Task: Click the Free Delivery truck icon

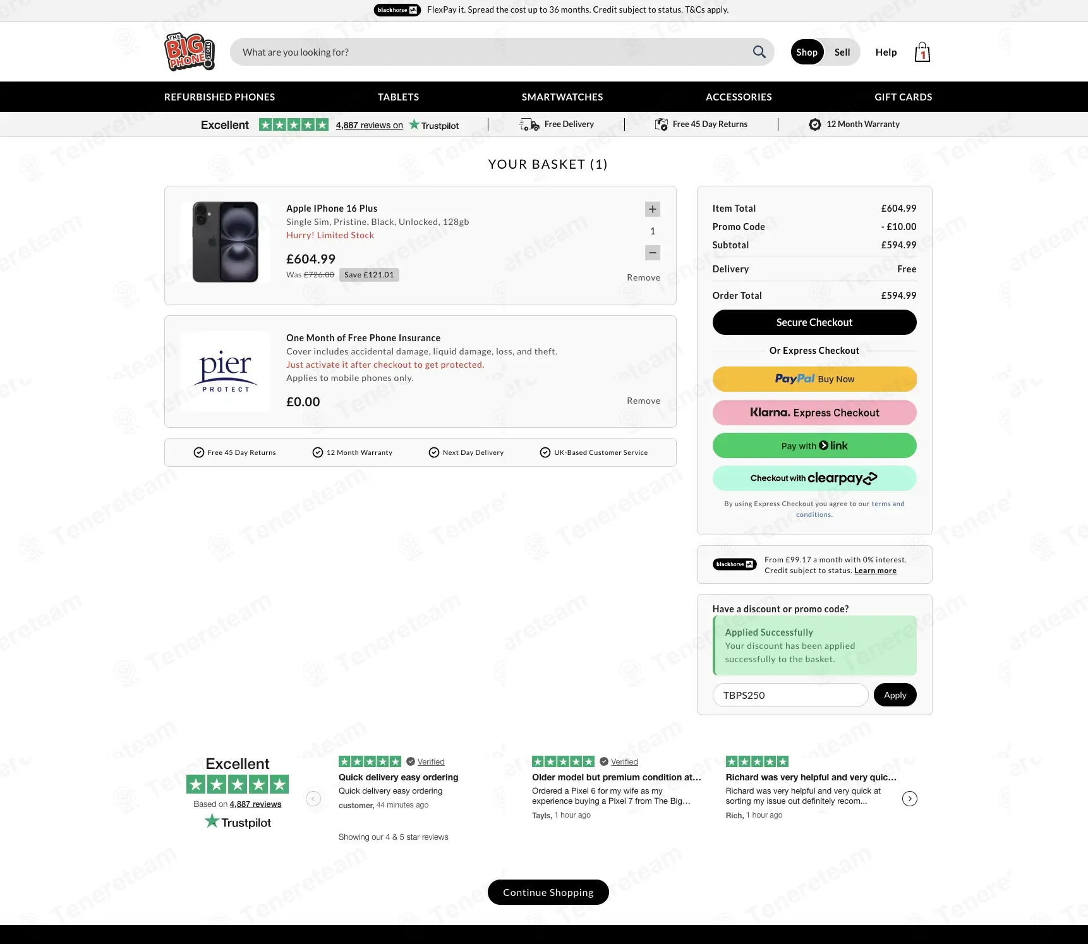Action: tap(529, 124)
